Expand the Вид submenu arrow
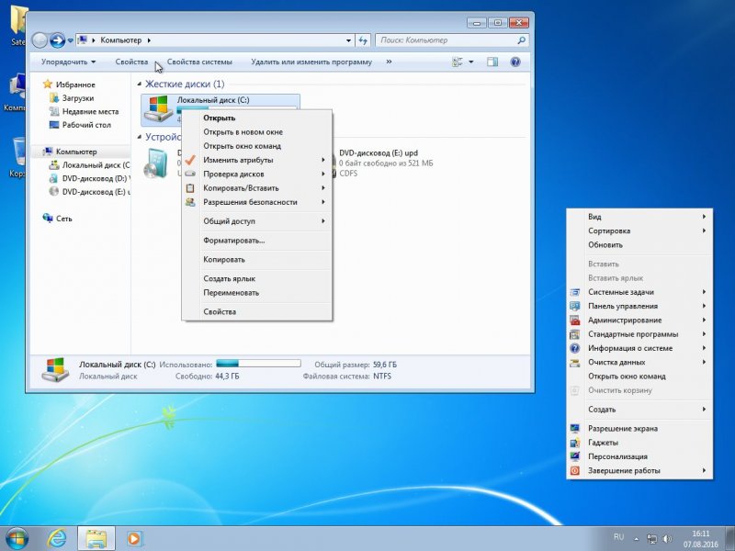The width and height of the screenshot is (735, 551). tap(704, 217)
